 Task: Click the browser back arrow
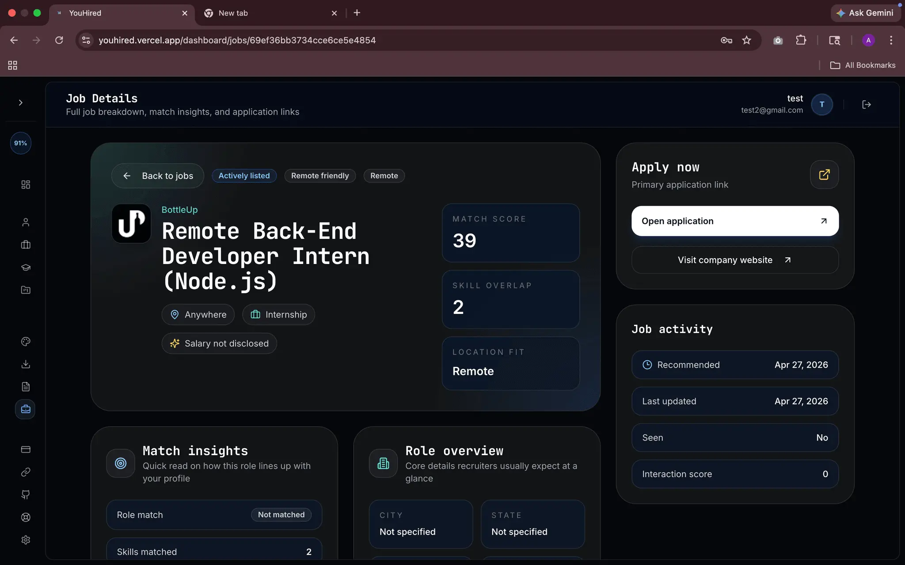[14, 40]
